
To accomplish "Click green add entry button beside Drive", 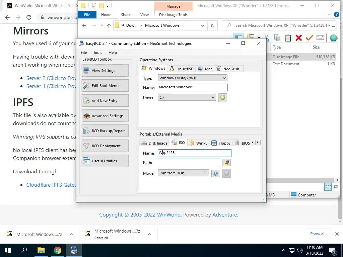I will (223, 97).
